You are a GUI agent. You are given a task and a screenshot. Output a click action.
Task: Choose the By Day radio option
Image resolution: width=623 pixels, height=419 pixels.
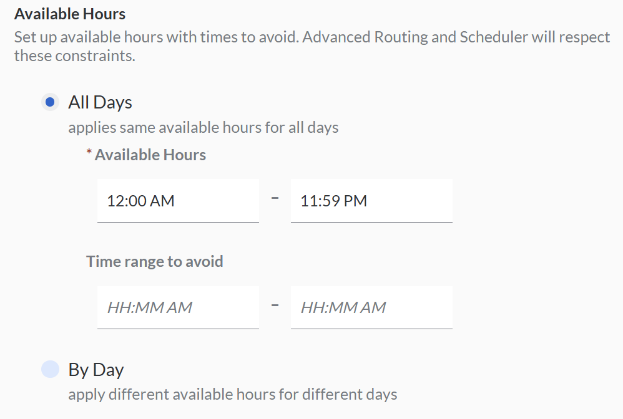50,369
